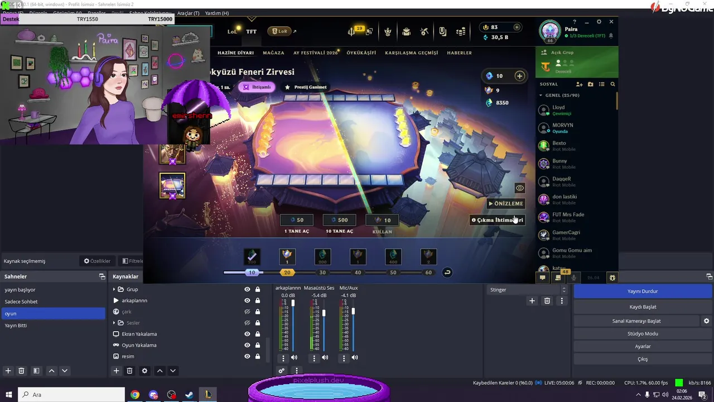The height and width of the screenshot is (402, 714).
Task: Open chat bubble icon at friends list bottom
Action: 542,277
